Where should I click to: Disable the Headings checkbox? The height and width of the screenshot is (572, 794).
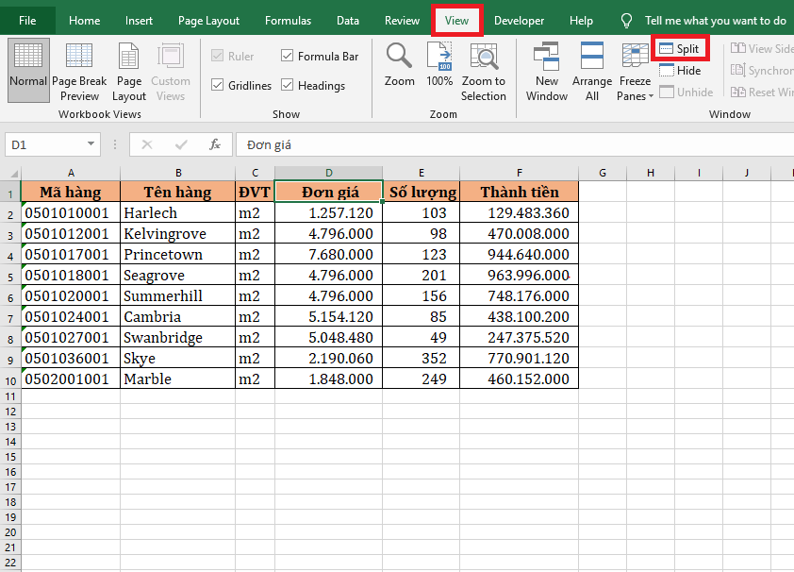click(x=288, y=86)
